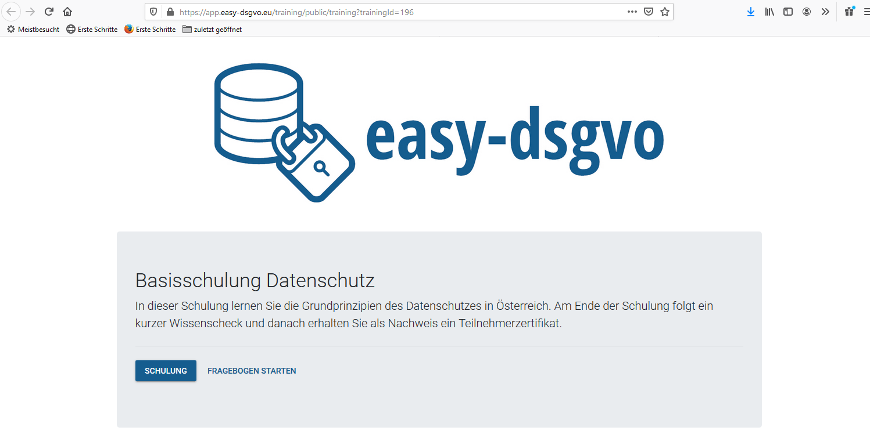Click the tracking protection shield icon
This screenshot has width=870, height=445.
(154, 12)
